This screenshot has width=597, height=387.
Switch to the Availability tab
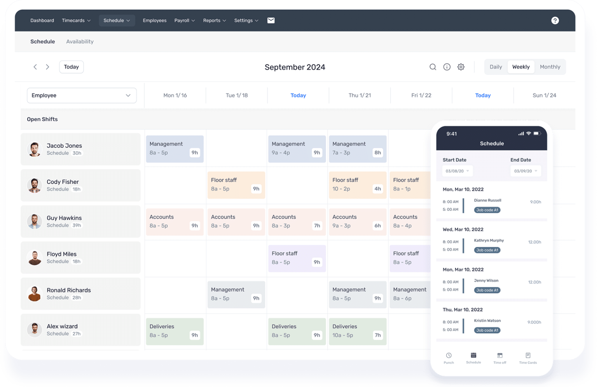80,42
